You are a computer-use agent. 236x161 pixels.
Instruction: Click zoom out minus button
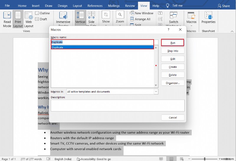[x=189, y=159]
